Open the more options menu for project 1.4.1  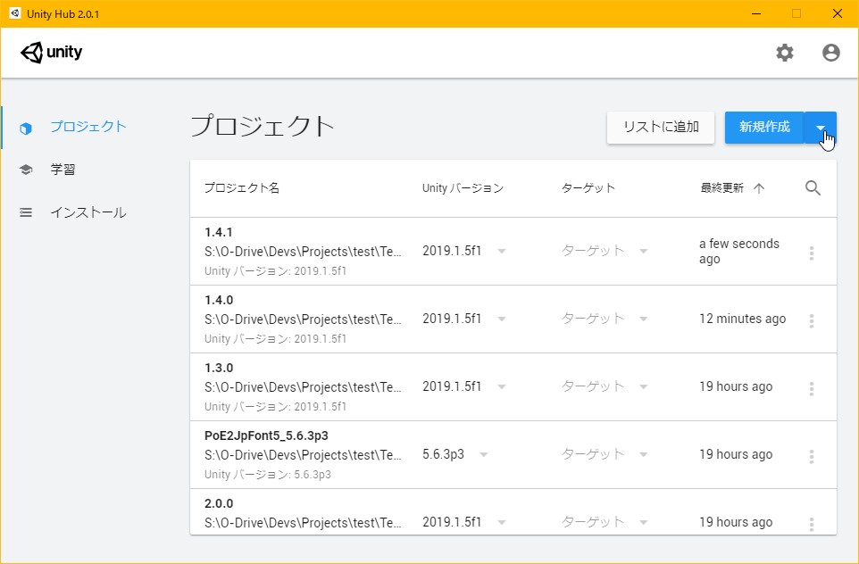812,253
